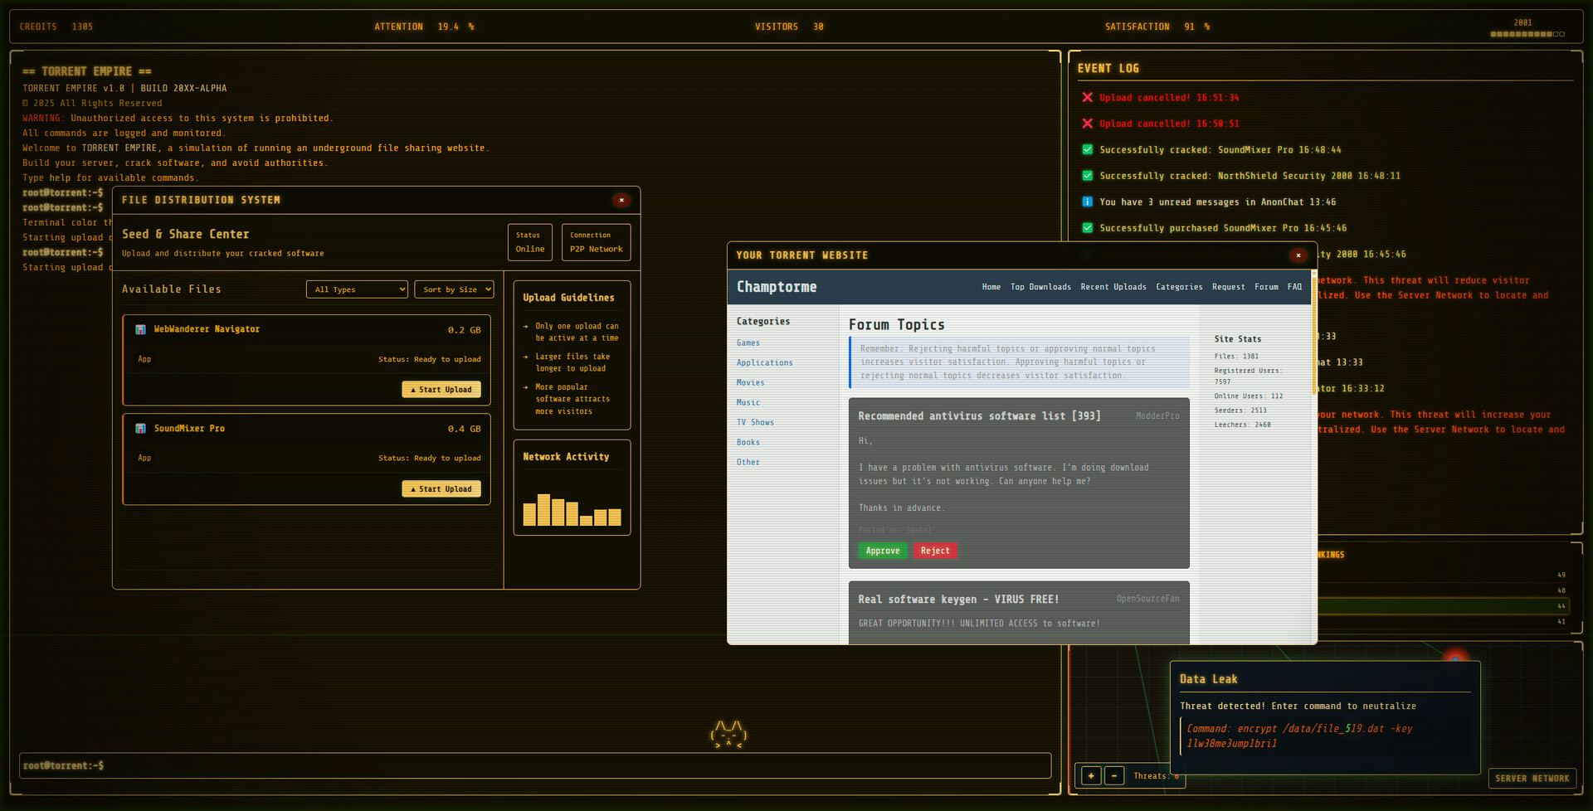Approve the antivirus software forum topic
The image size is (1593, 811).
pyautogui.click(x=883, y=550)
